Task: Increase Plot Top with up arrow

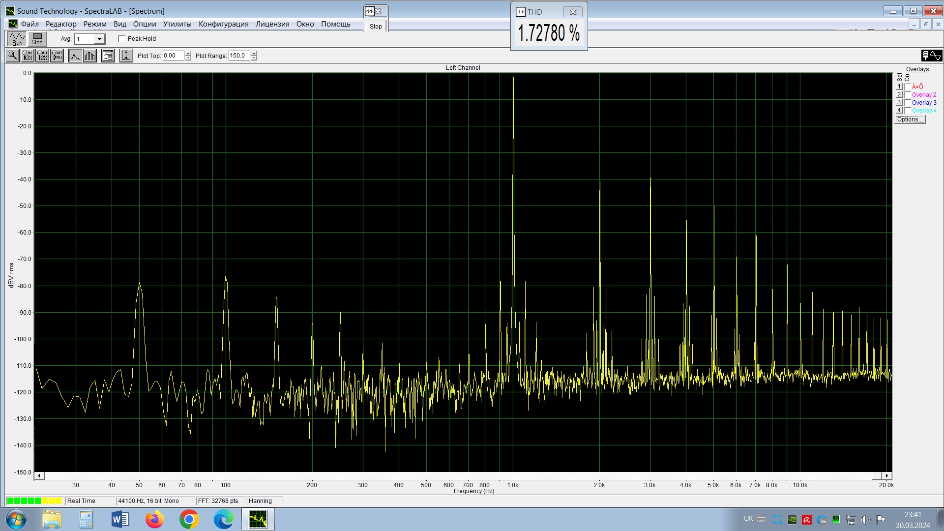Action: 188,53
